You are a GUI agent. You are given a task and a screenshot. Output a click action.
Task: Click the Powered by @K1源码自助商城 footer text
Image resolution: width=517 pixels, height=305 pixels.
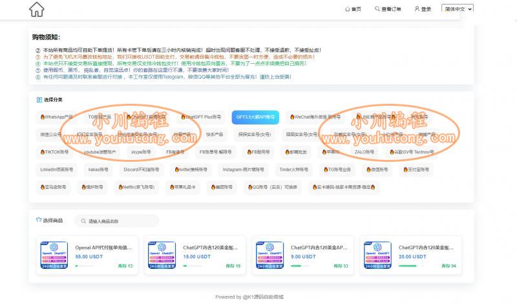(249, 297)
